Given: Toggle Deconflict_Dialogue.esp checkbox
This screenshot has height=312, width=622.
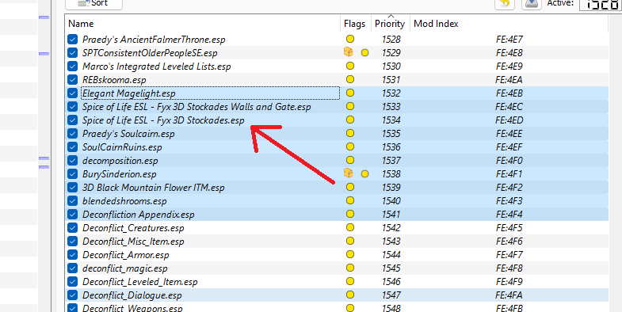Looking at the screenshot, I should [73, 295].
